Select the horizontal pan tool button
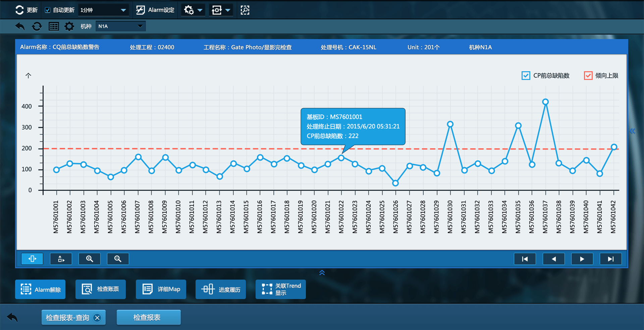This screenshot has height=330, width=644. [32, 259]
